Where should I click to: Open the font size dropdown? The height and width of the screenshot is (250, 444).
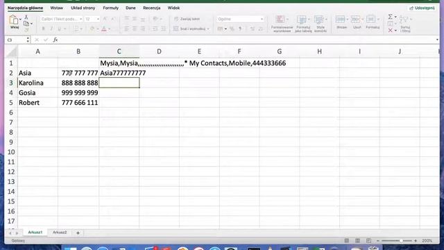tap(98, 19)
